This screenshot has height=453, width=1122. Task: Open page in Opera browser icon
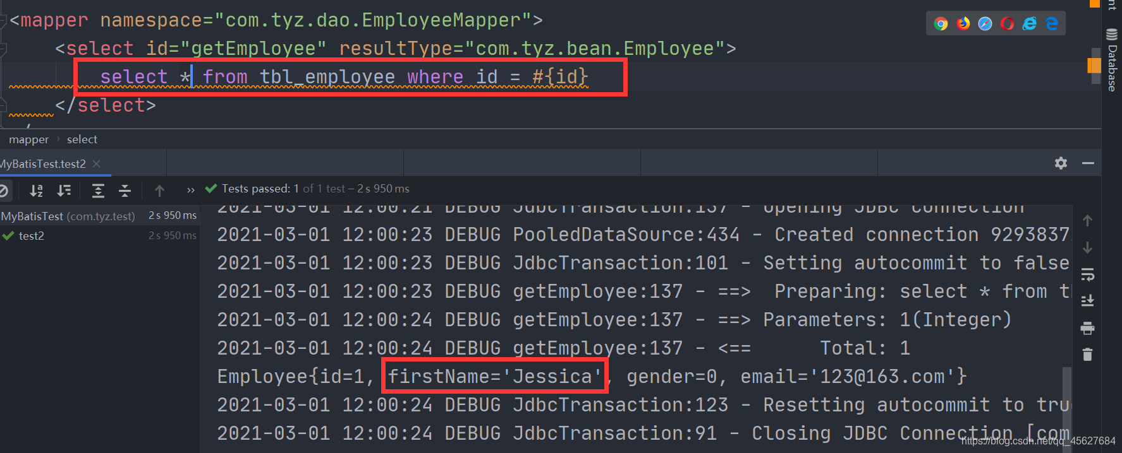click(1008, 24)
